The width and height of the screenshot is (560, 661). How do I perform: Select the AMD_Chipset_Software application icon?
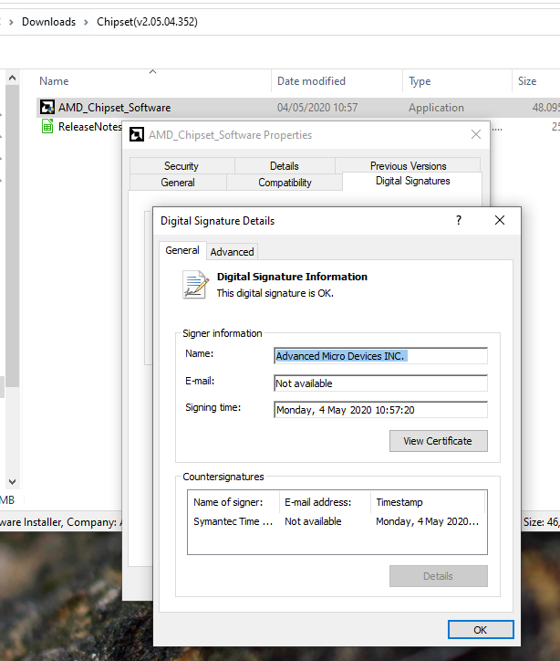click(x=47, y=108)
